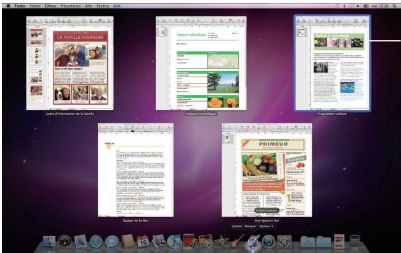The width and height of the screenshot is (401, 253).
Task: Click 'Lettre d'information de la famille' label
Action: pyautogui.click(x=70, y=114)
